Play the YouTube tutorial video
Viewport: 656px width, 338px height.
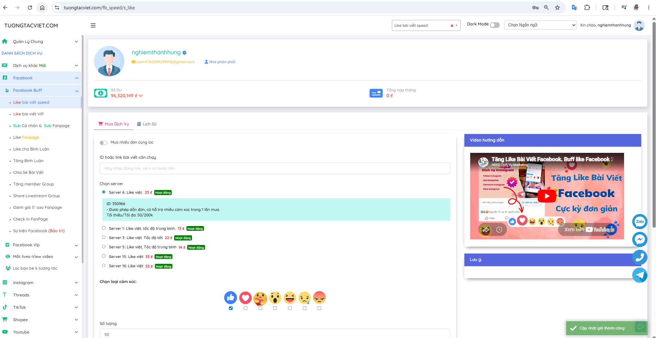point(547,196)
